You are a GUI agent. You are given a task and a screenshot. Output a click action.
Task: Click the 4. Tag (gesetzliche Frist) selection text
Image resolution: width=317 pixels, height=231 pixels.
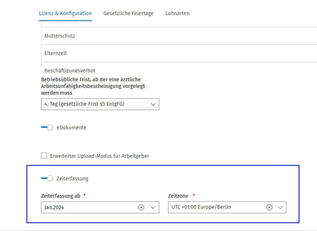pos(84,104)
